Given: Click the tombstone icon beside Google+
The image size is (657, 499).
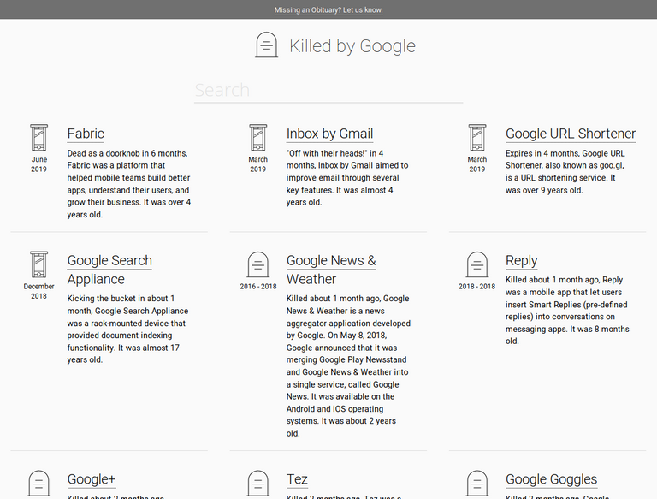Looking at the screenshot, I should pos(38,483).
